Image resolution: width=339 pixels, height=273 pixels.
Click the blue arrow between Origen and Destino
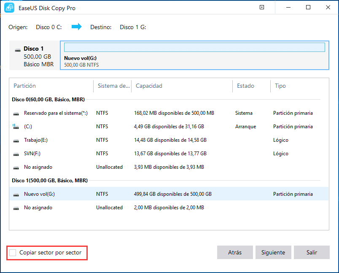[x=77, y=27]
